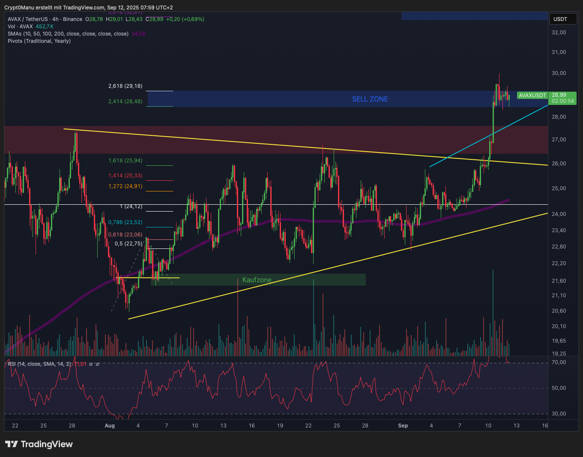
Task: Click the 30,00 level on price axis
Action: [x=559, y=73]
